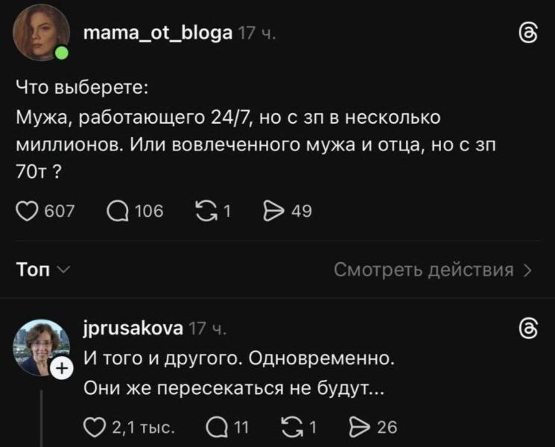
Task: Repost the jprusakova comment
Action: pyautogui.click(x=291, y=427)
